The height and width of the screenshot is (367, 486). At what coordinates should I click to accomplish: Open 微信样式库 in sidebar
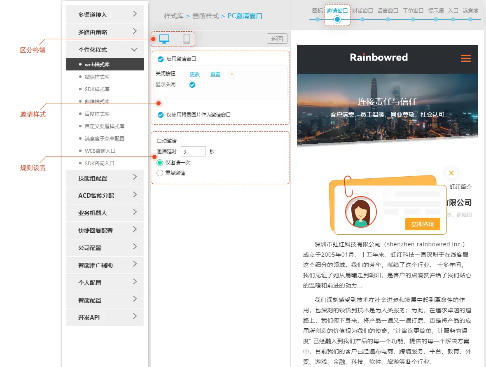(97, 77)
